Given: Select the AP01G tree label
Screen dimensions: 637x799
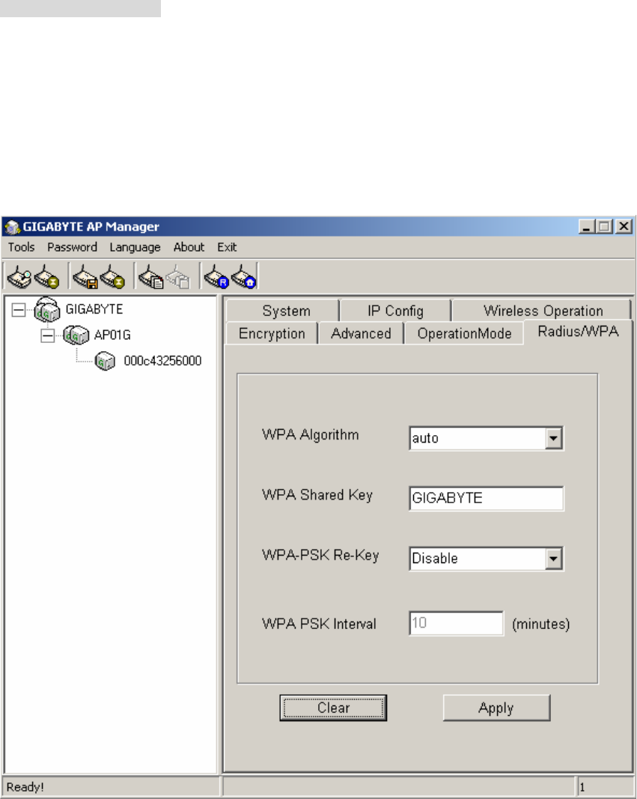Looking at the screenshot, I should click(112, 335).
